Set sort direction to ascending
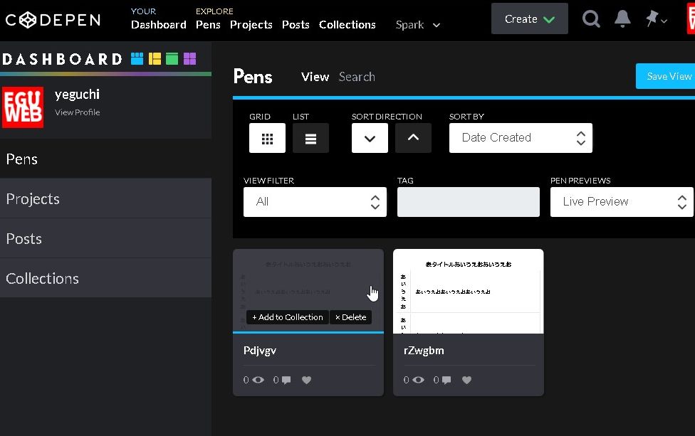 click(x=413, y=138)
